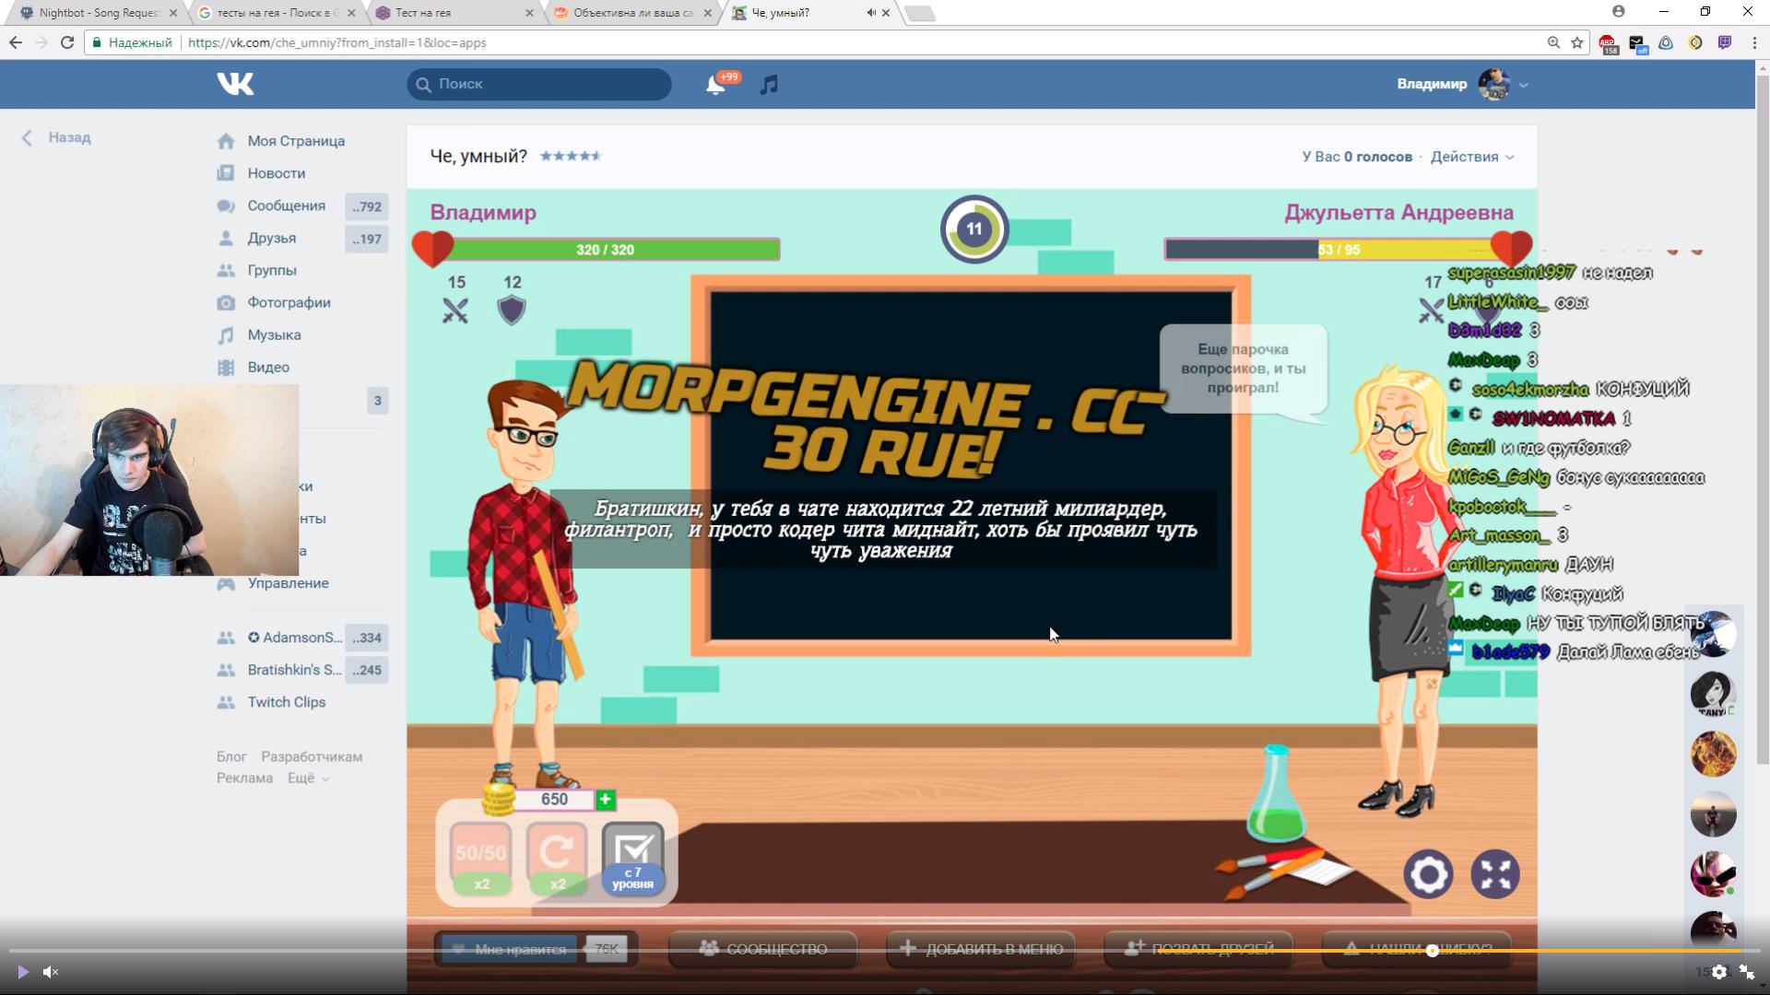The height and width of the screenshot is (995, 1770).
Task: Open the notifications bell
Action: pos(715,85)
